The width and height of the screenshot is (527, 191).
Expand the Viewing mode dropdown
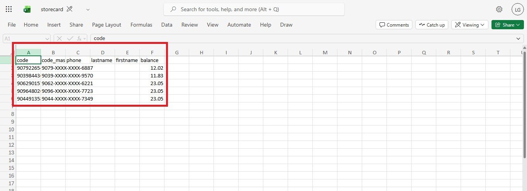(x=469, y=25)
